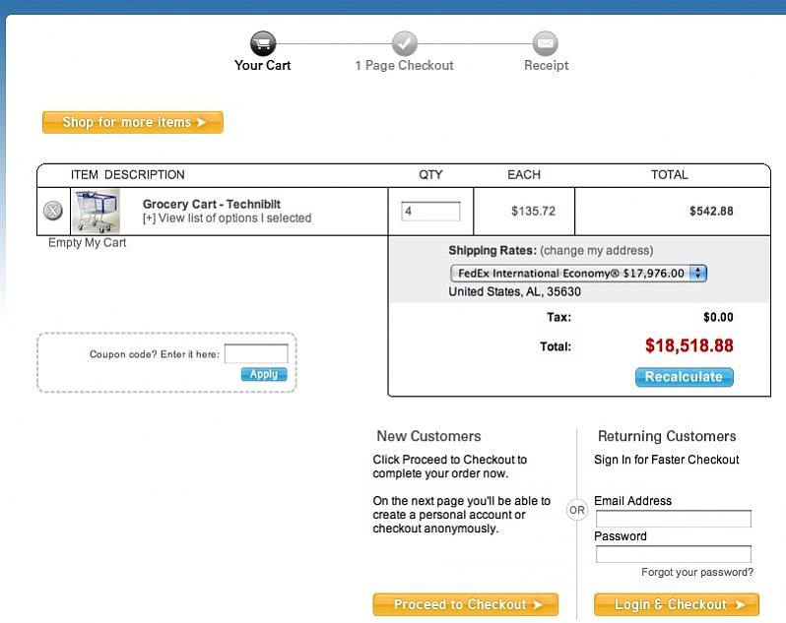Click the Email Address field
Screen dimensions: 786x623
[x=673, y=519]
